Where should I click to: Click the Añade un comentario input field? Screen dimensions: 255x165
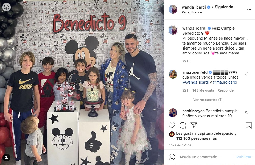coord(206,157)
